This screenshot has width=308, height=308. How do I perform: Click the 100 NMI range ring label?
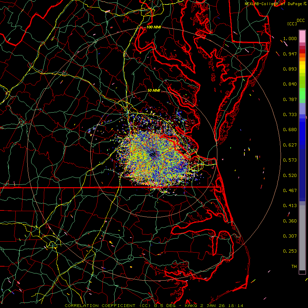click(x=154, y=27)
